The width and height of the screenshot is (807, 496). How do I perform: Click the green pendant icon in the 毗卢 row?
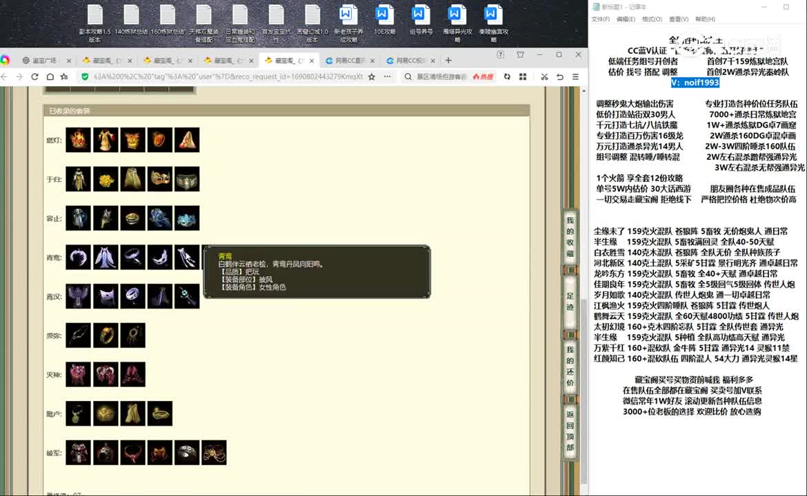point(78,413)
